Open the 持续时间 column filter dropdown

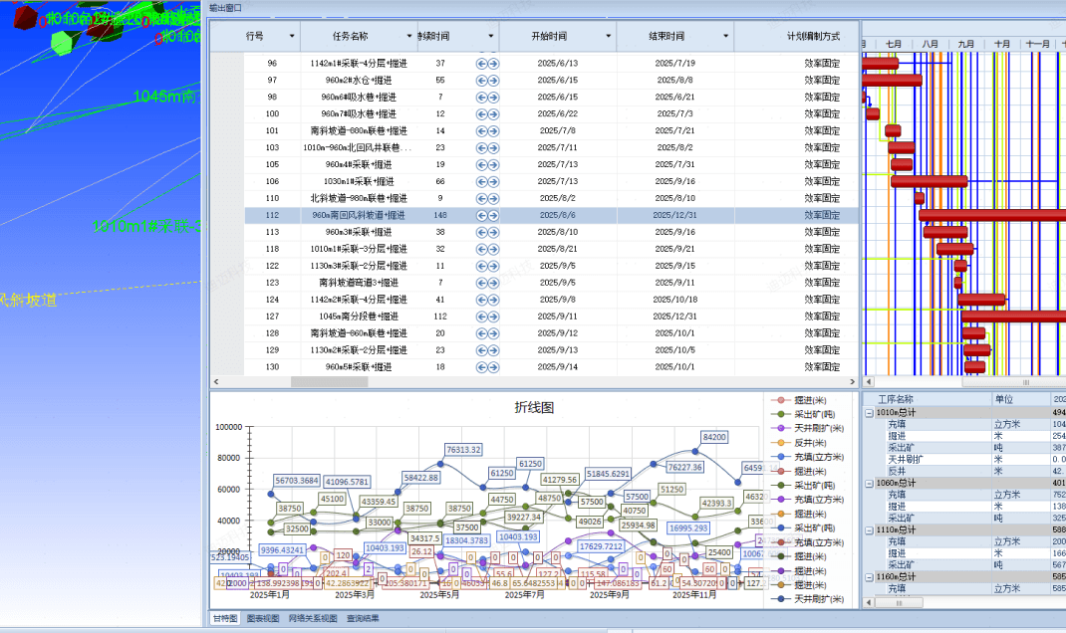coord(491,36)
